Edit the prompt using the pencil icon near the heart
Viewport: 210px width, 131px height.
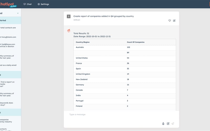coord(174,21)
